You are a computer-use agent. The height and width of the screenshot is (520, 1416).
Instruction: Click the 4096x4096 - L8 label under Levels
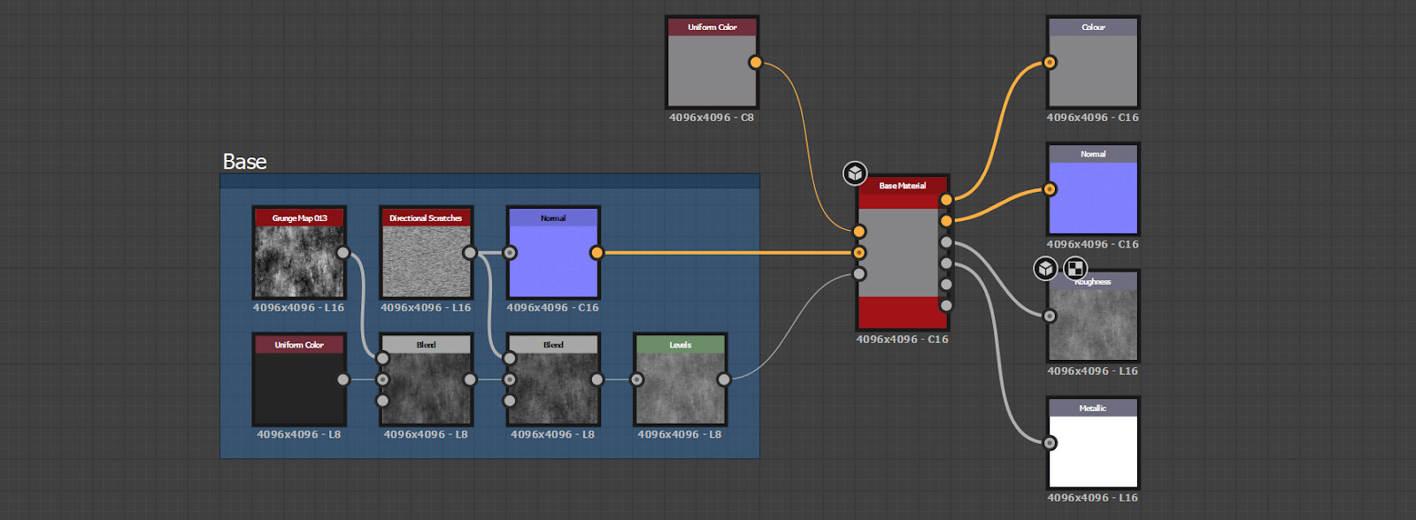click(680, 434)
